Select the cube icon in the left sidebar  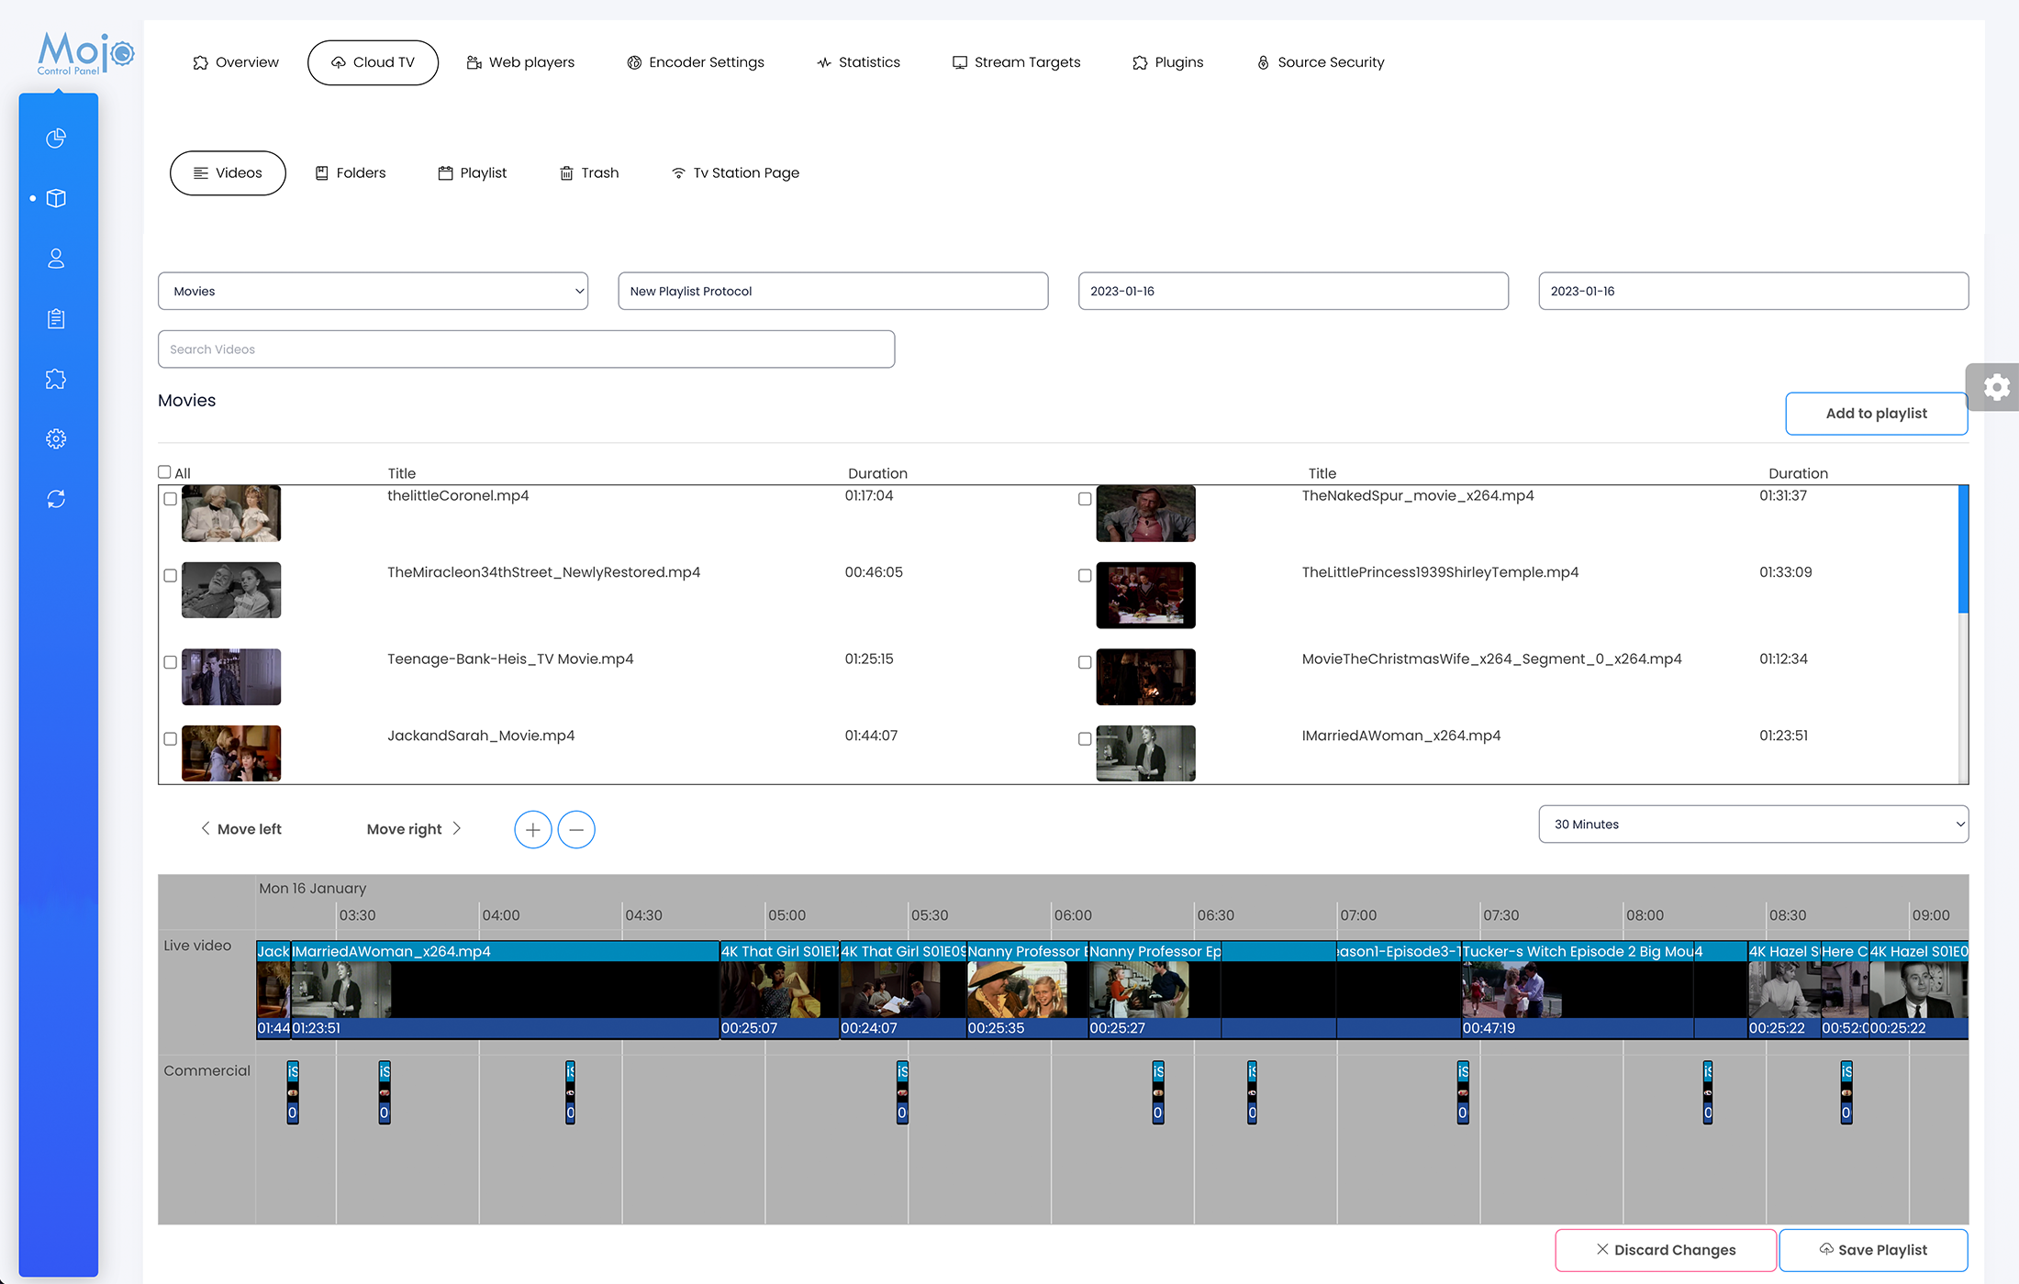pos(56,198)
